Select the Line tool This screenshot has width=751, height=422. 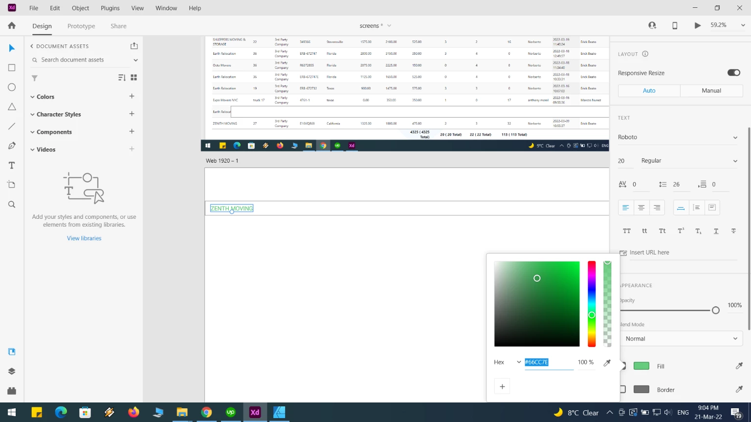pos(12,127)
